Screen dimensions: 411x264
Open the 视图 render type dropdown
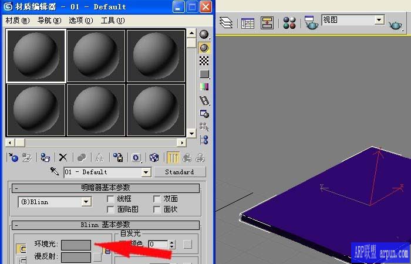379,19
